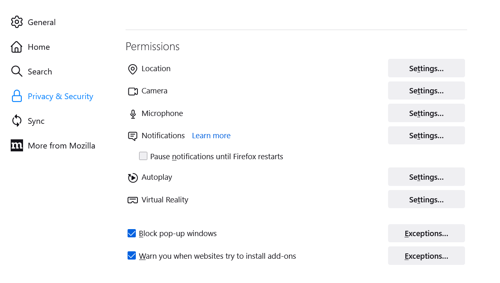Open Location permission Settings
Image resolution: width=500 pixels, height=283 pixels.
426,68
